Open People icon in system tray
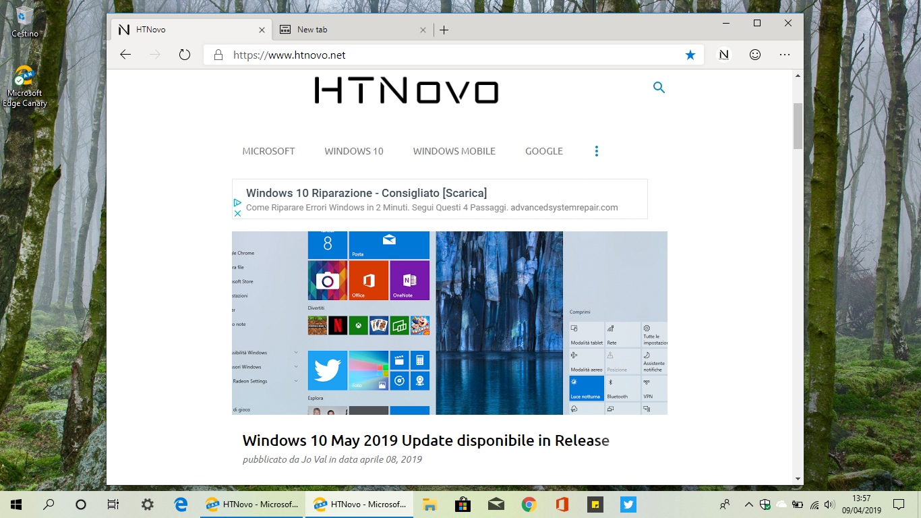This screenshot has height=518, width=921. coord(725,504)
